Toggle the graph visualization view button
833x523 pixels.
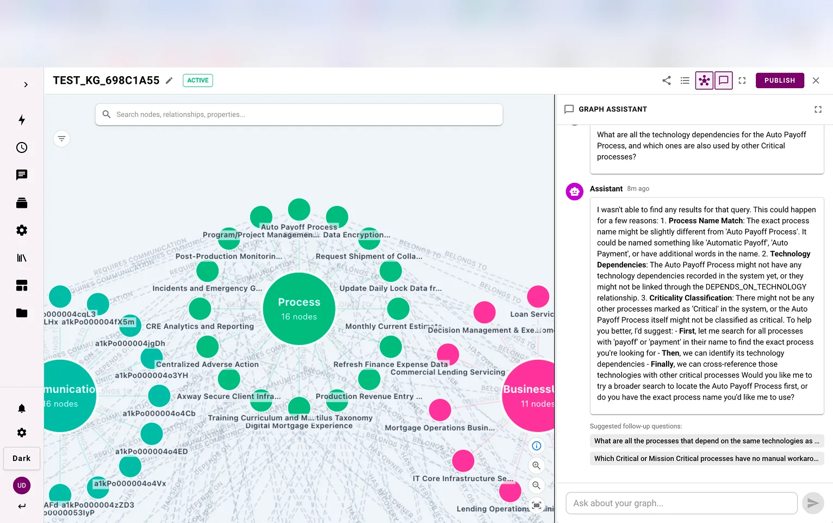tap(704, 81)
